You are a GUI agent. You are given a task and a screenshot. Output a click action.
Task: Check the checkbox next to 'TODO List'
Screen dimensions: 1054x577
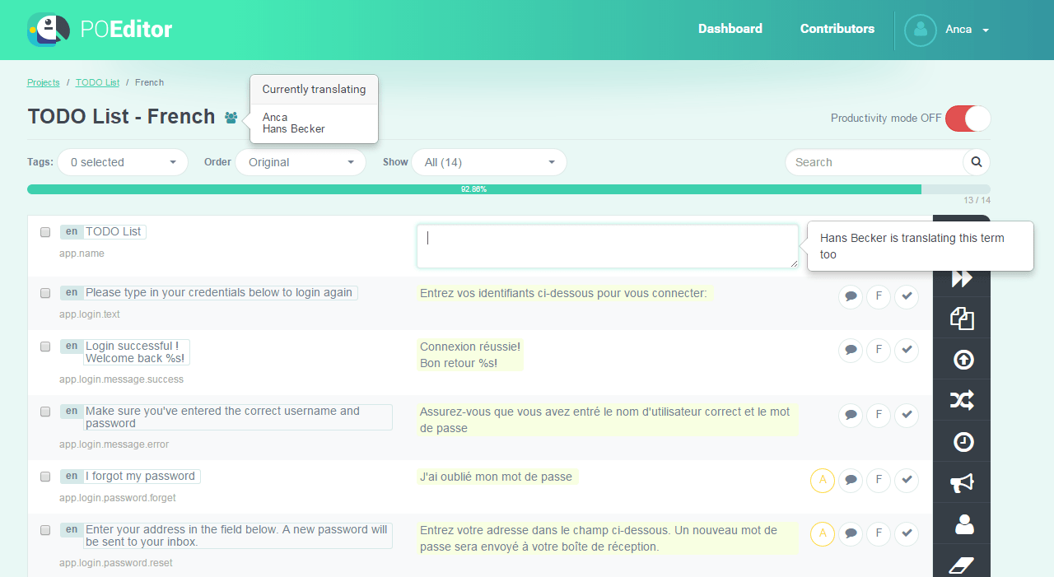[x=45, y=232]
